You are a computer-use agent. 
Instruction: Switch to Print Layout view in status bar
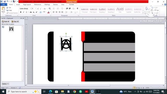[134, 88]
